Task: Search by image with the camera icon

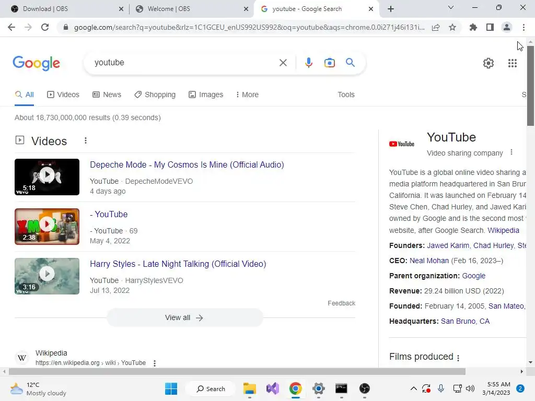Action: (330, 63)
